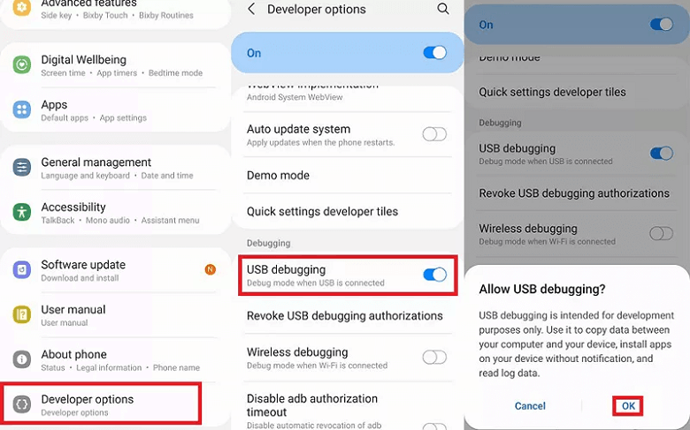Toggle USB debugging switch in red-outlined row
Screen dimensions: 690x430
click(x=434, y=275)
